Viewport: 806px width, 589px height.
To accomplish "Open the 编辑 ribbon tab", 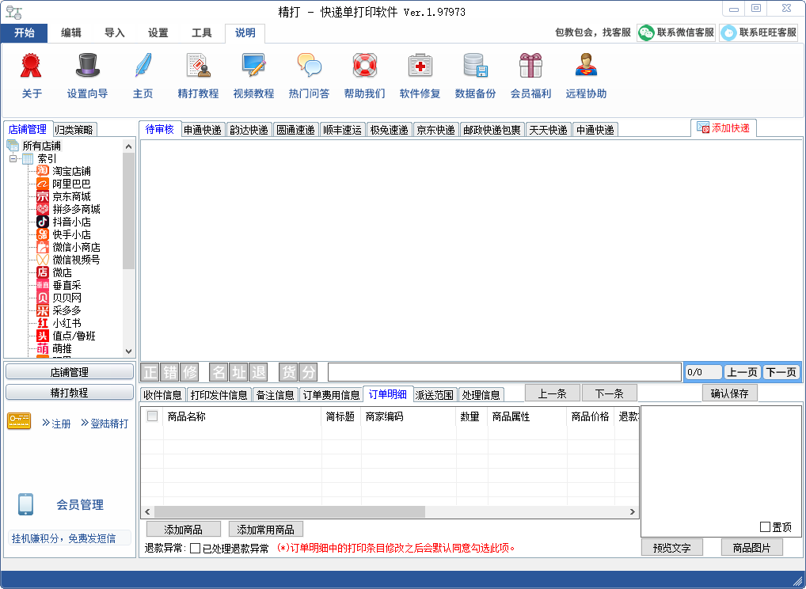I will pyautogui.click(x=71, y=33).
